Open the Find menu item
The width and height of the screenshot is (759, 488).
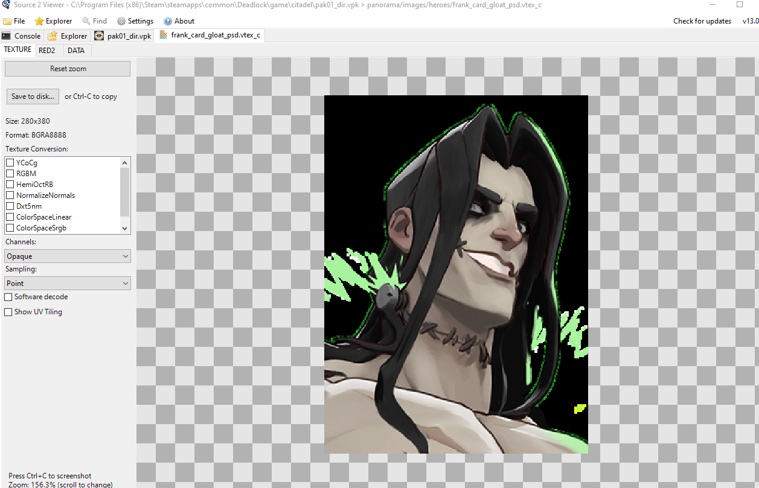pyautogui.click(x=94, y=21)
